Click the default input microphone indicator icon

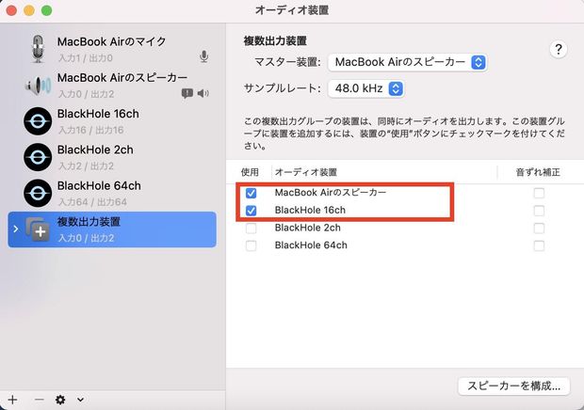point(203,56)
